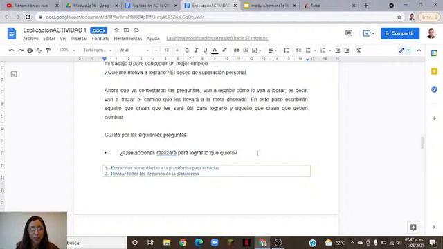Open the Archivo menu
The width and height of the screenshot is (443, 249).
30,39
